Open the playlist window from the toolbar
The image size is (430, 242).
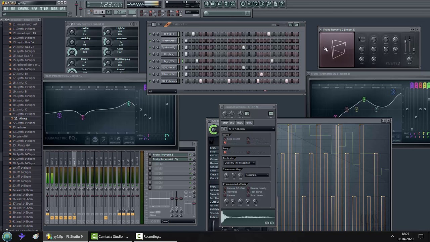[x=207, y=4]
